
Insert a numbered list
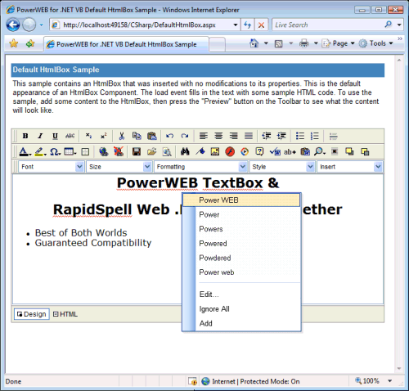coord(315,136)
